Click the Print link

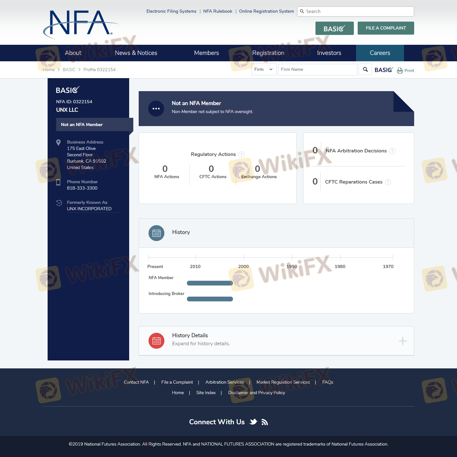[409, 71]
